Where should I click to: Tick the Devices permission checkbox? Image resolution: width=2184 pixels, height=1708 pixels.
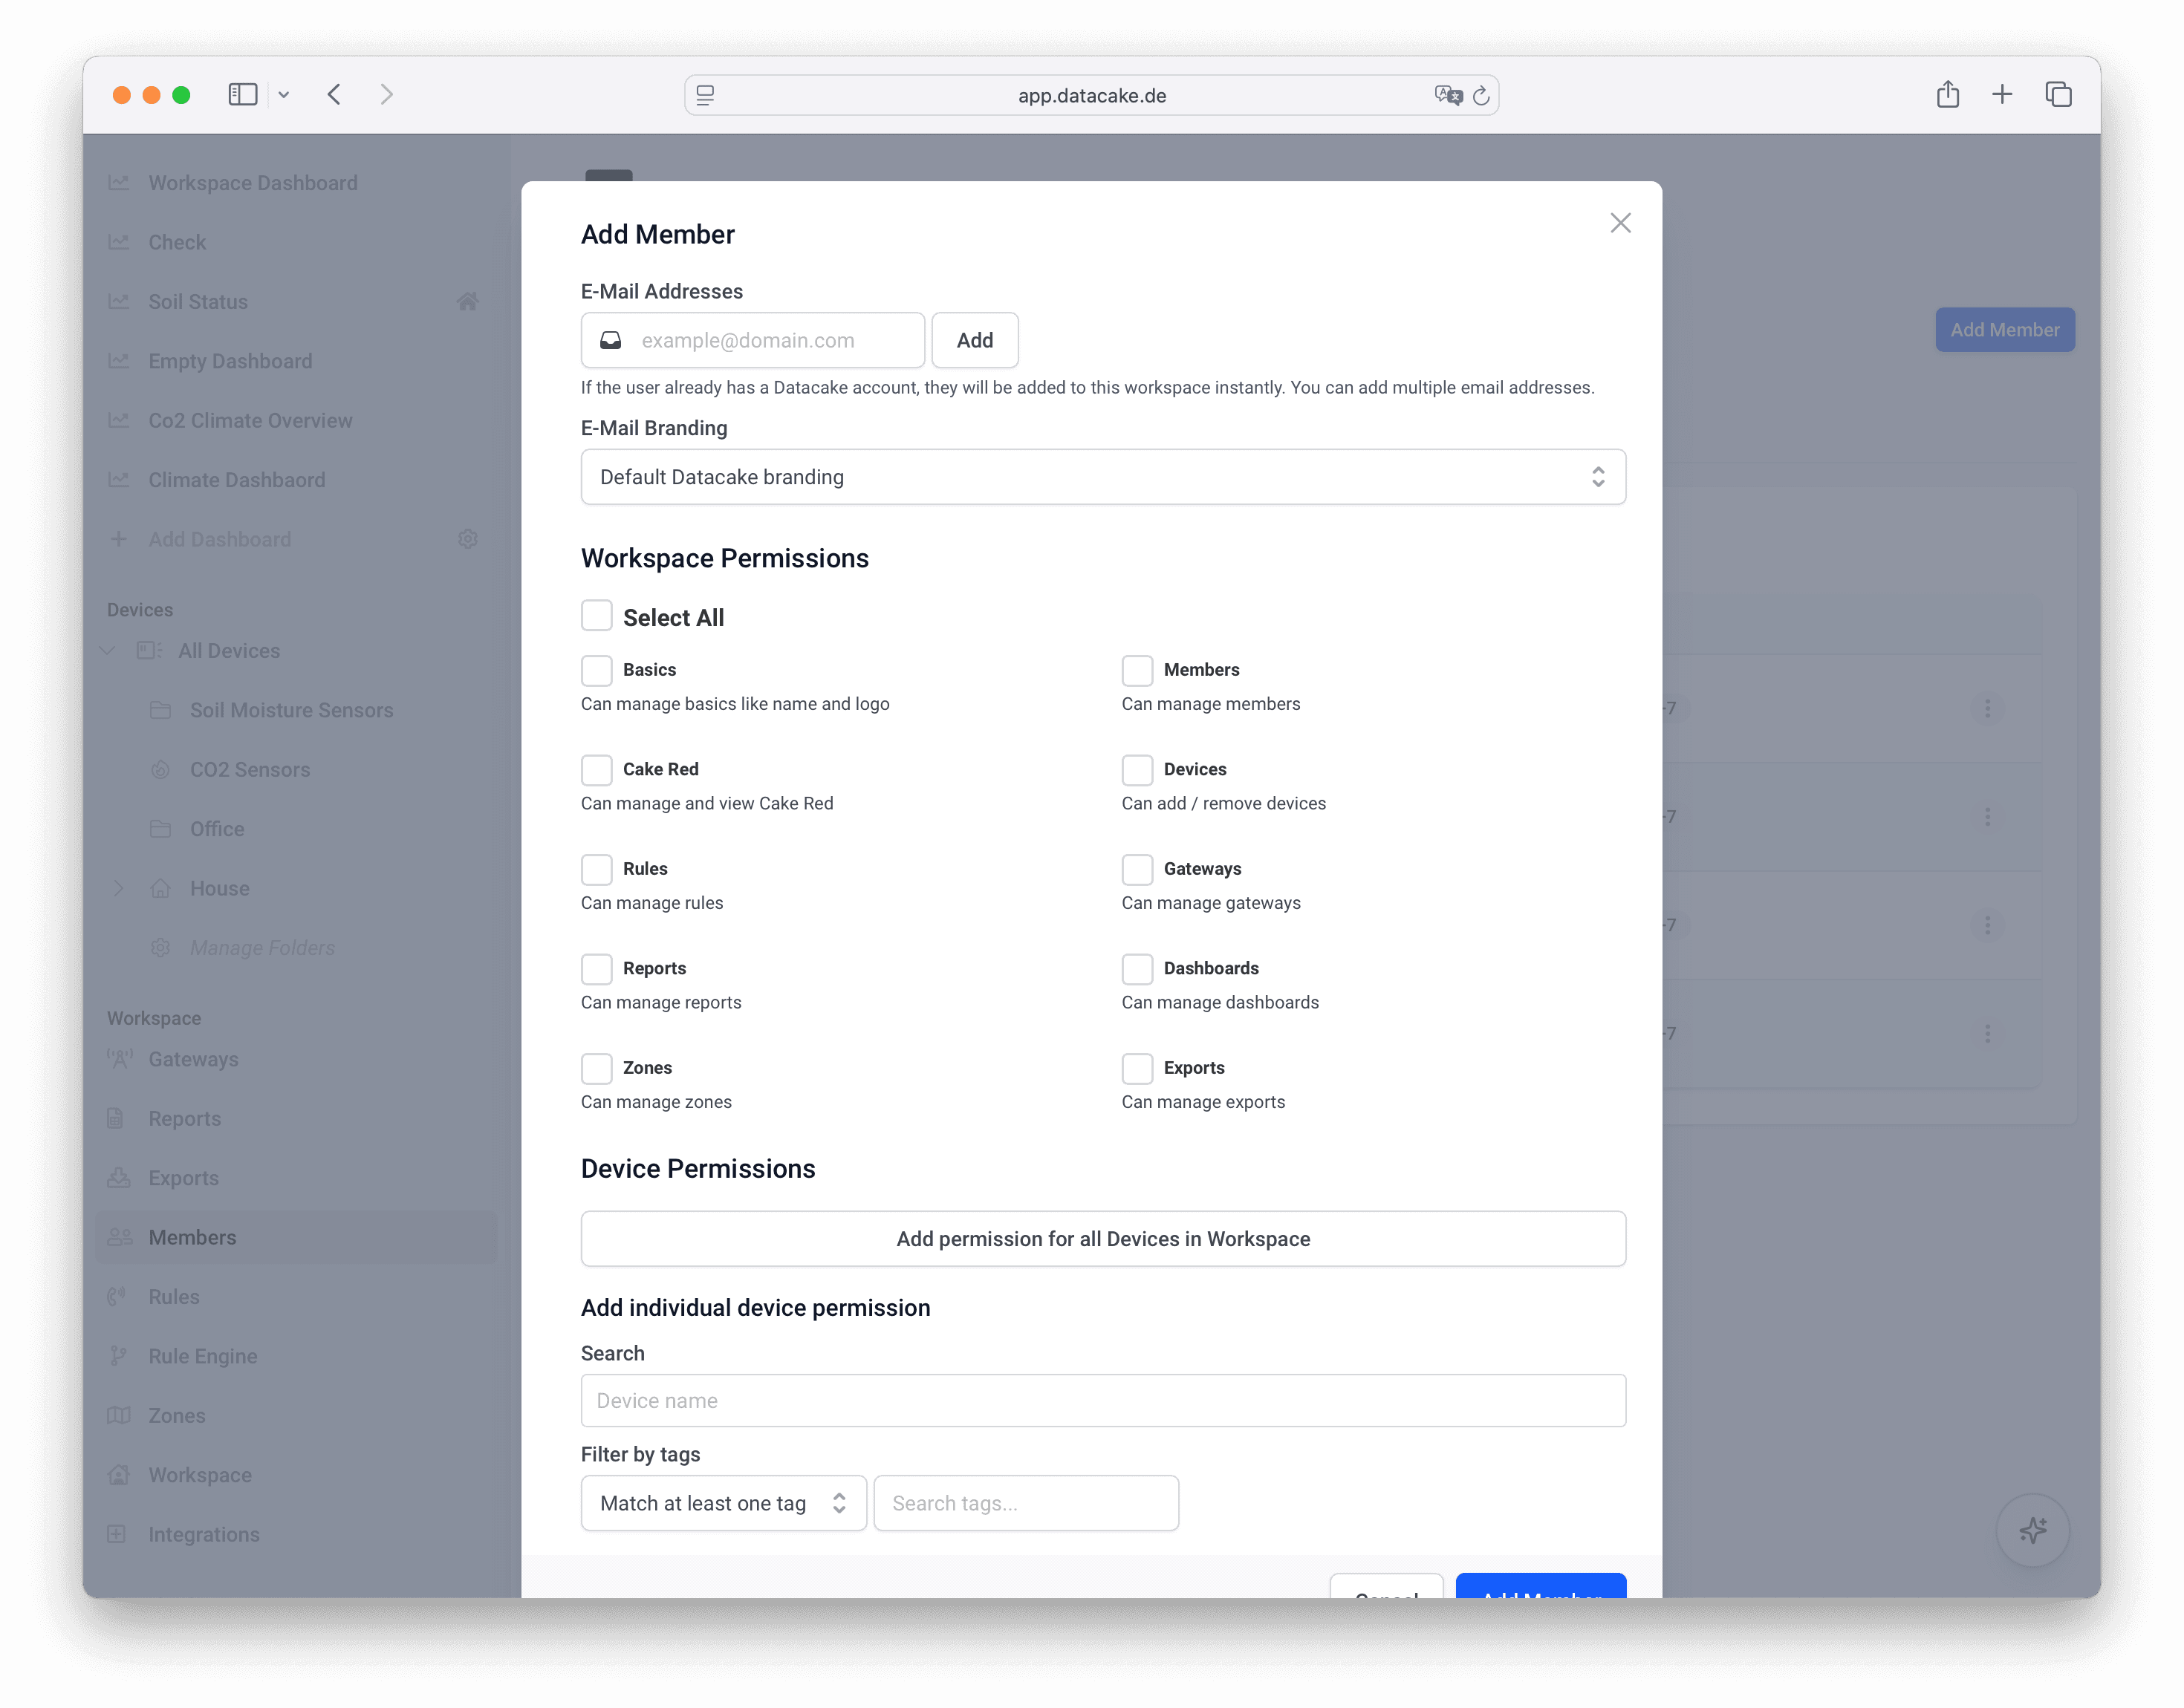(x=1137, y=769)
